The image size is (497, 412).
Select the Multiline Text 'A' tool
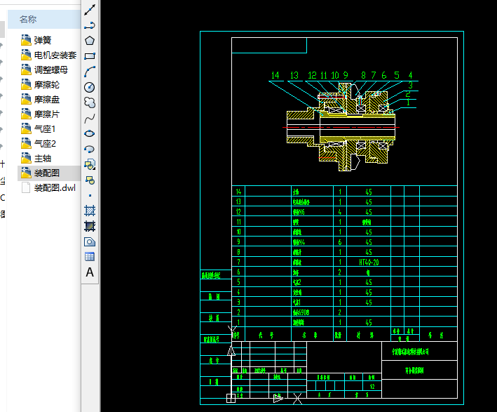[x=90, y=272]
